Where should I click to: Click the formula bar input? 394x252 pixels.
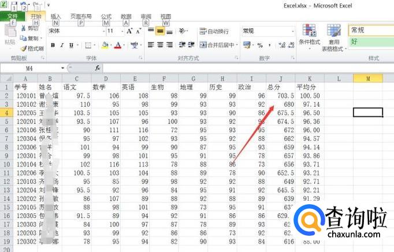click(248, 68)
